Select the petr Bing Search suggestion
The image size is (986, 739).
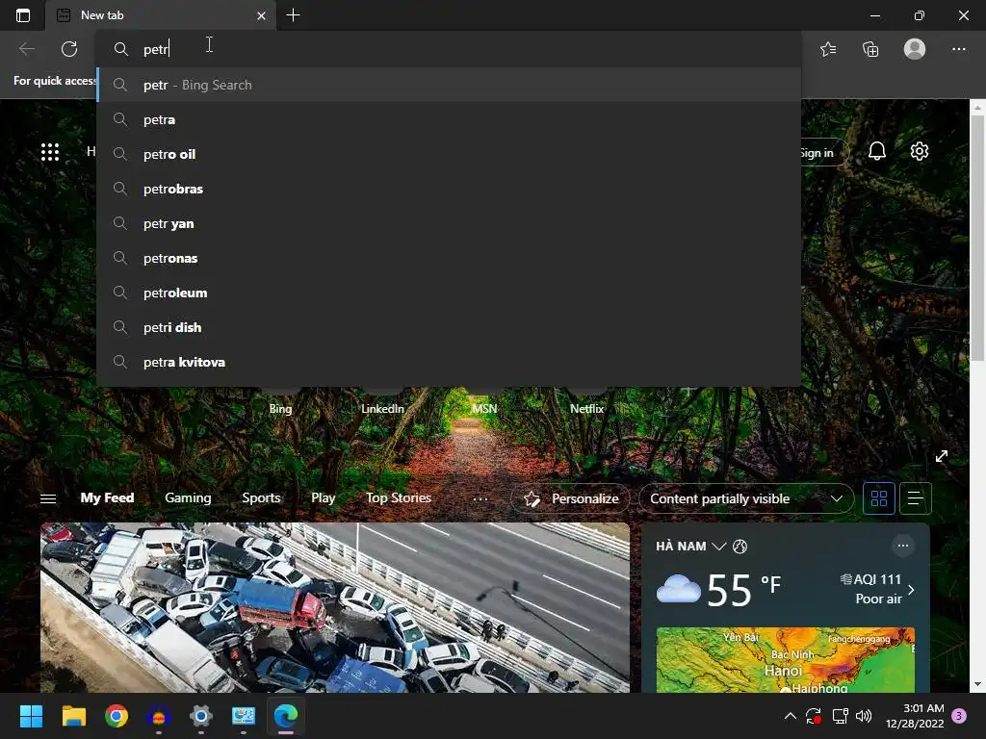tap(449, 85)
